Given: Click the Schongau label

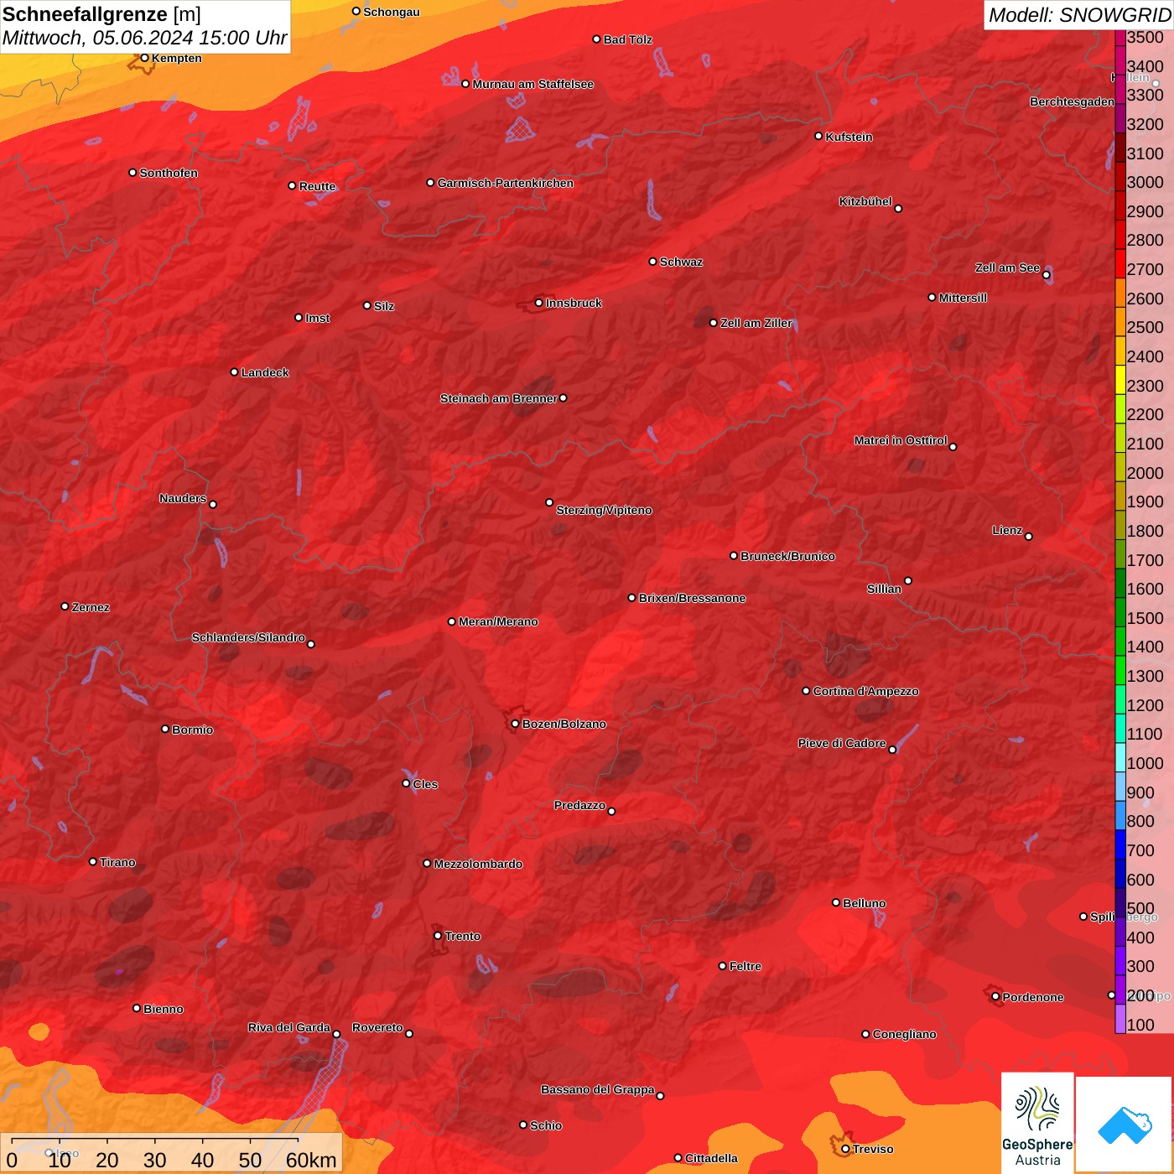Looking at the screenshot, I should click(391, 12).
